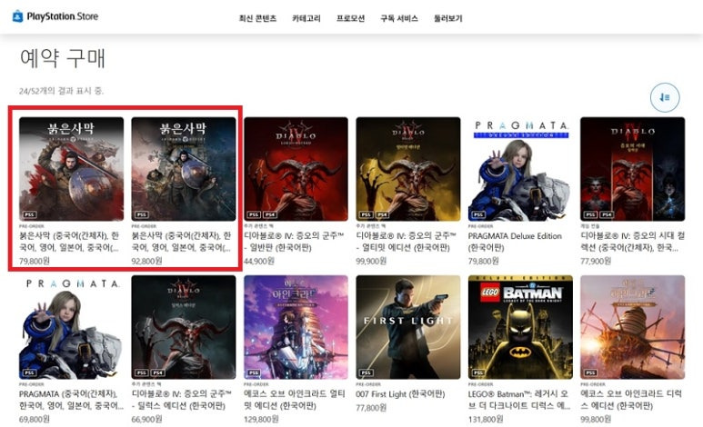Open the 92,800원 붉은사막 cover art
The width and height of the screenshot is (703, 427).
(184, 169)
